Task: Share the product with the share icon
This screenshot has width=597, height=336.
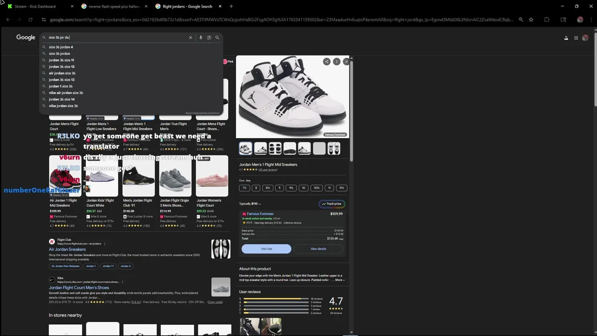Action: click(x=326, y=62)
